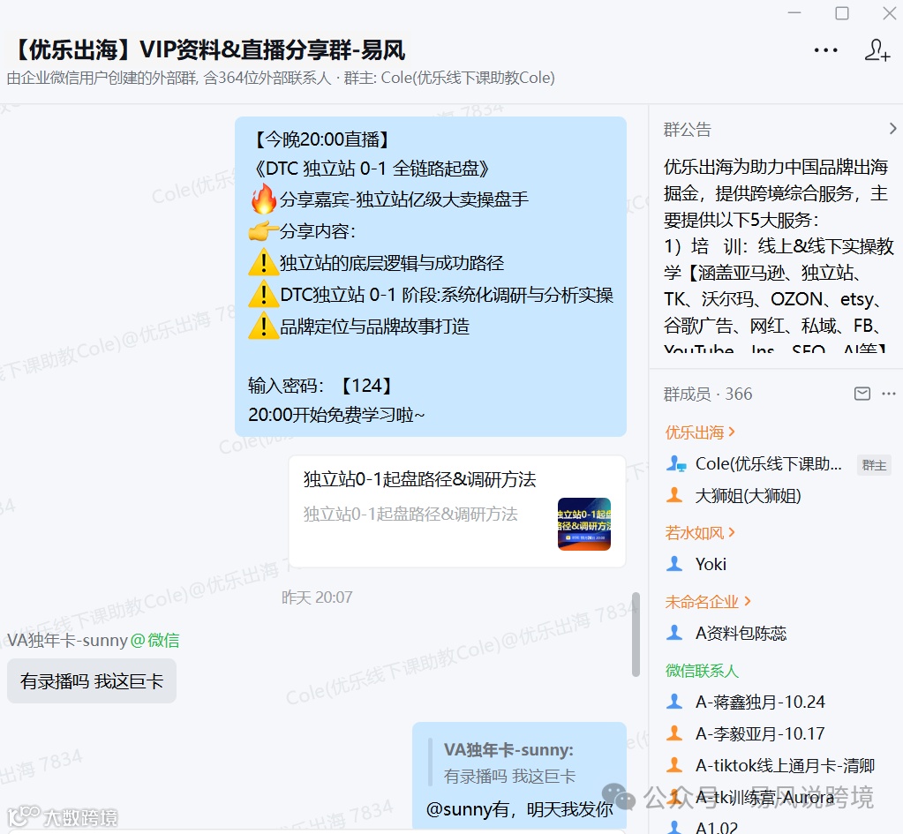Click the fire emoji in the live announcement

(x=264, y=199)
